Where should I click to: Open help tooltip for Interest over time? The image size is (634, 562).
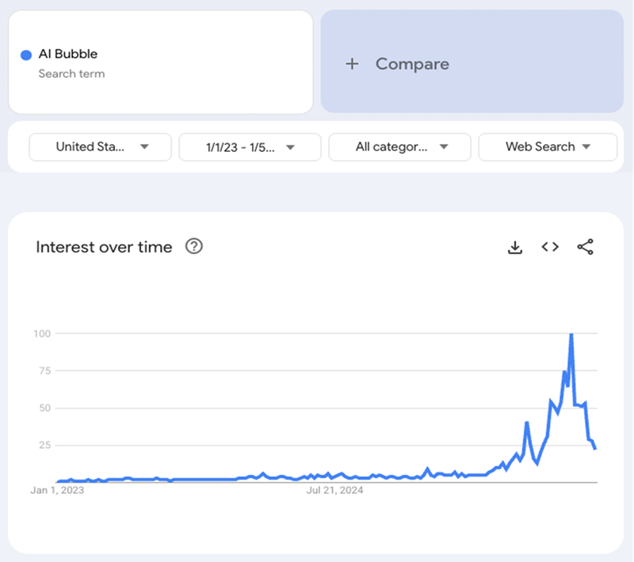(x=194, y=246)
